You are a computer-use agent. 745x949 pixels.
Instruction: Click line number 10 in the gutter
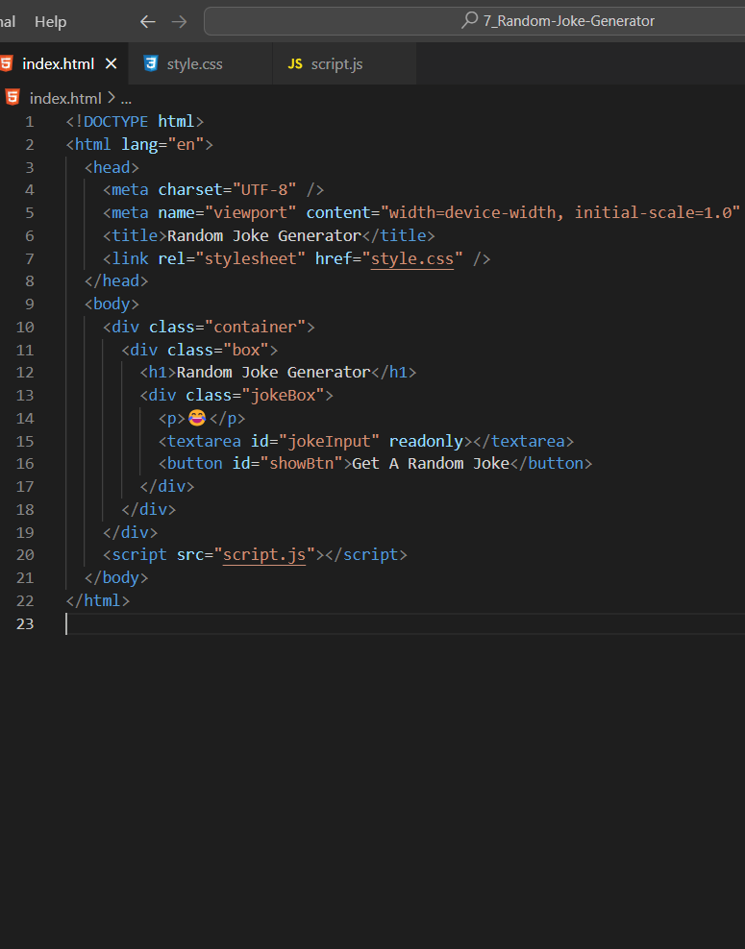(x=25, y=327)
